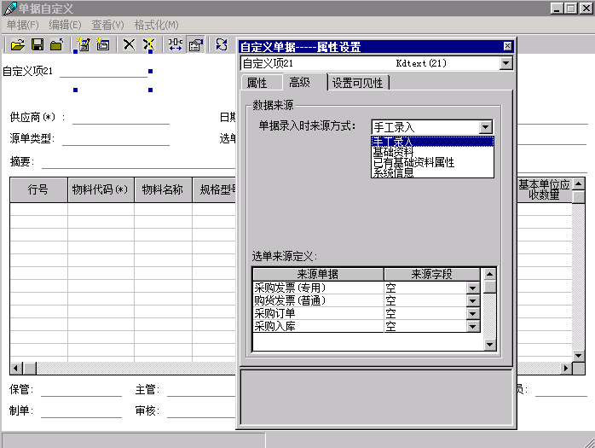Close the 属性设置 dialog with X

(x=507, y=46)
